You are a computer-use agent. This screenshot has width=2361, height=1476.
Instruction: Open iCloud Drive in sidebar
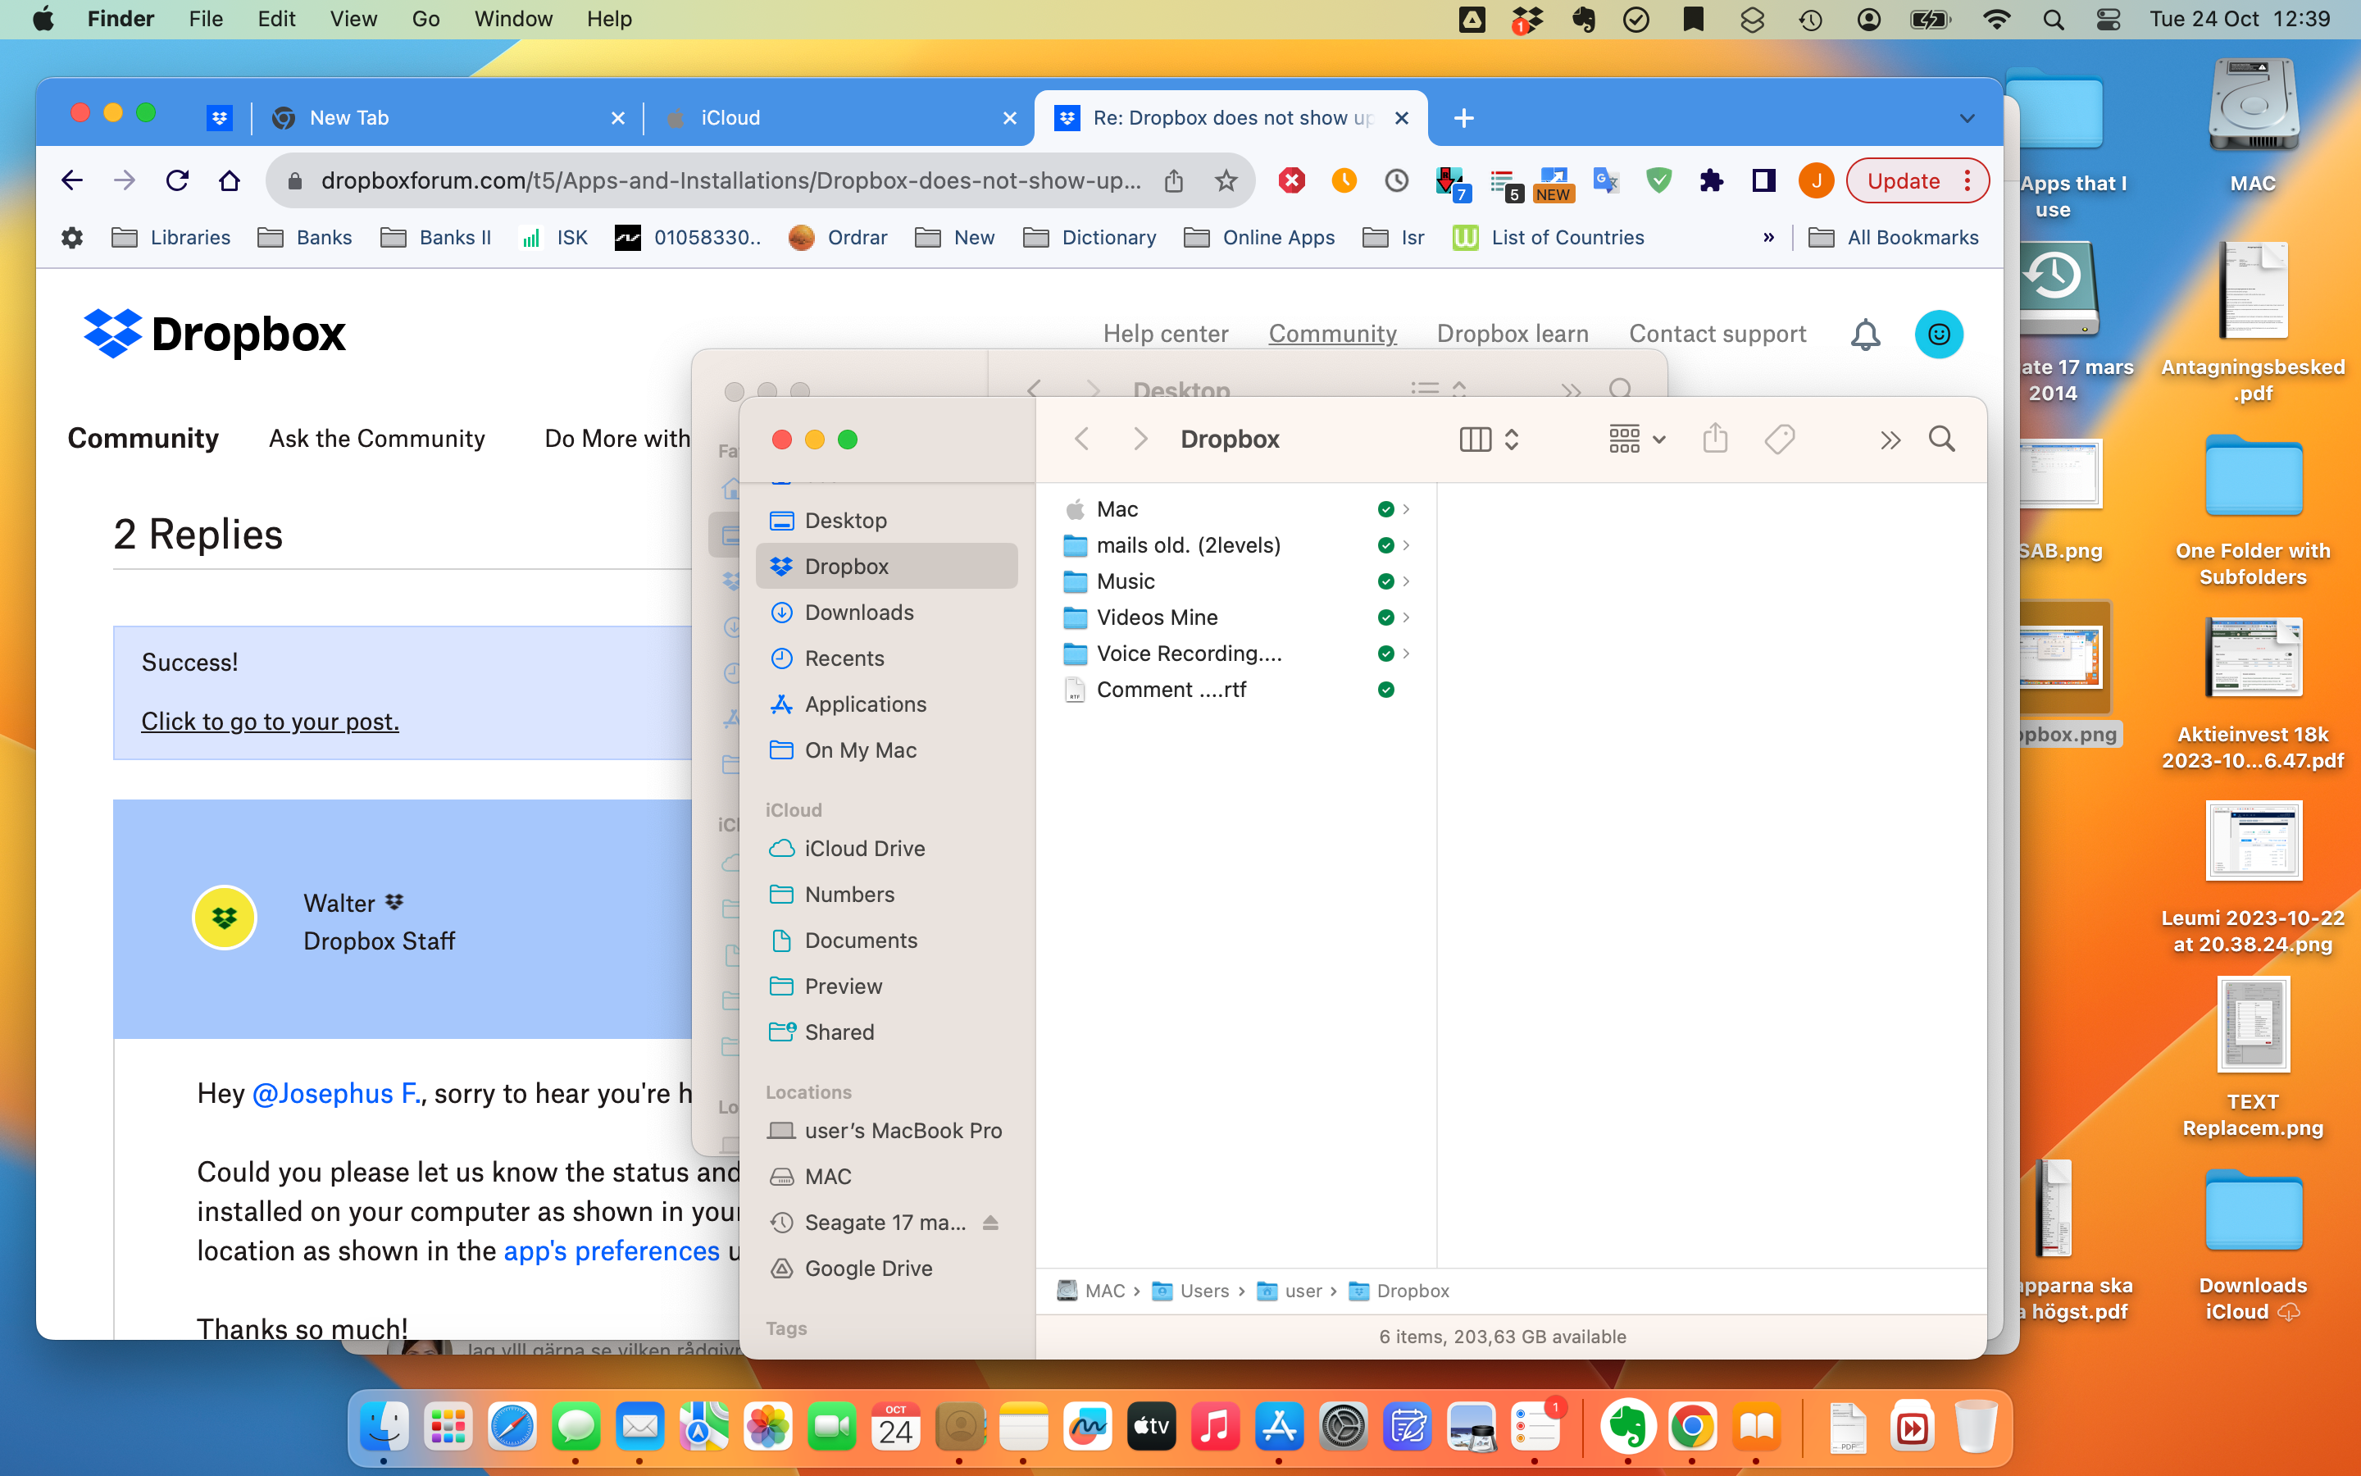886,849
